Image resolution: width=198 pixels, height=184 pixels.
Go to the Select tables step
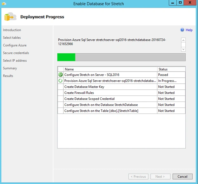pyautogui.click(x=12, y=38)
